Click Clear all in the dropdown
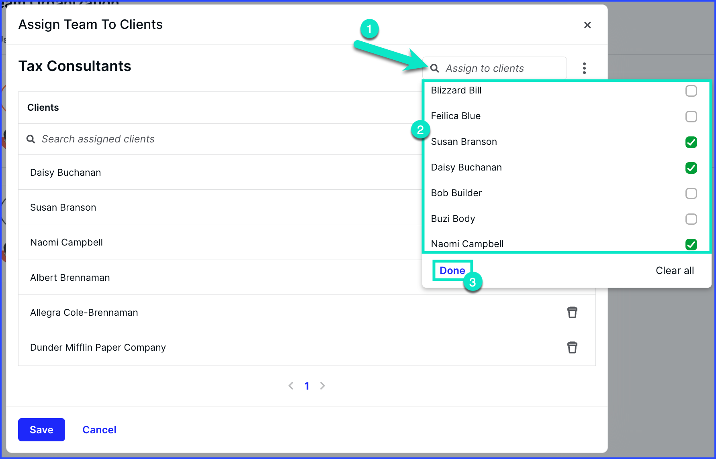Viewport: 716px width, 459px height. coord(675,270)
